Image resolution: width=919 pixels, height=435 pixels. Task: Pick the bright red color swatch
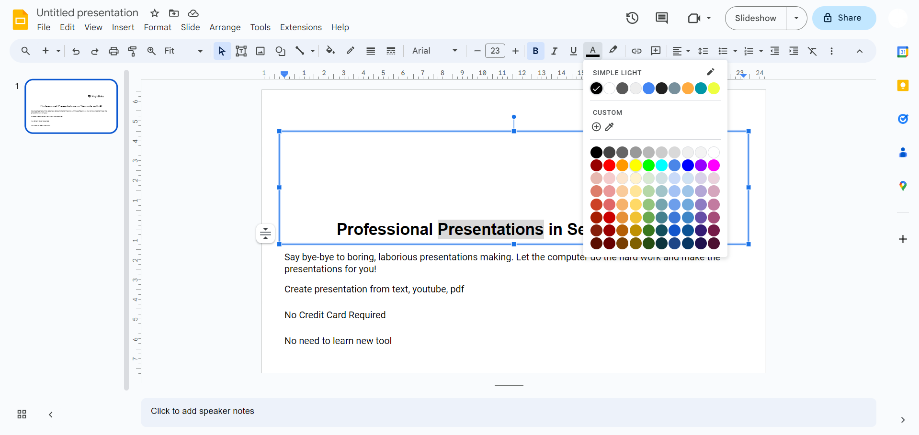pos(609,166)
